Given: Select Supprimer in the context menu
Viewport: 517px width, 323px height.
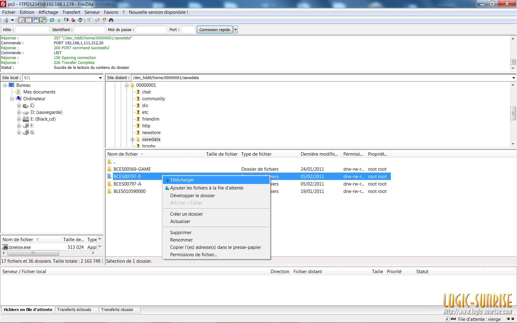Looking at the screenshot, I should pyautogui.click(x=181, y=233).
